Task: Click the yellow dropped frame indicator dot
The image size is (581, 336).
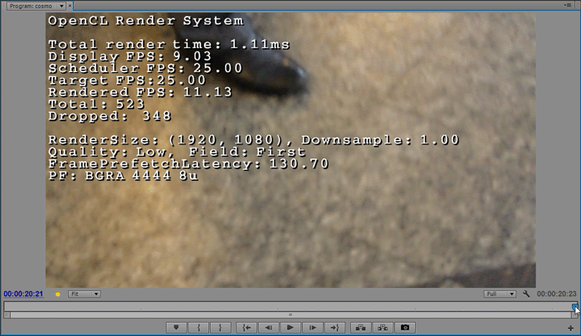Action: [58, 295]
